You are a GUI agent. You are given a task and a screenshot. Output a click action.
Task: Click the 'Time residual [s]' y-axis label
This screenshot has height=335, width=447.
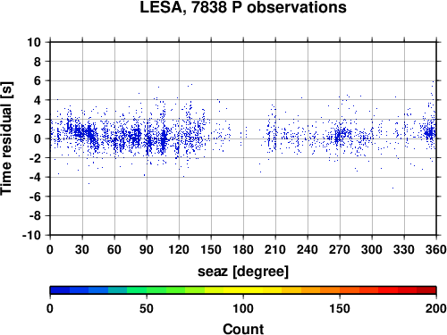6,138
